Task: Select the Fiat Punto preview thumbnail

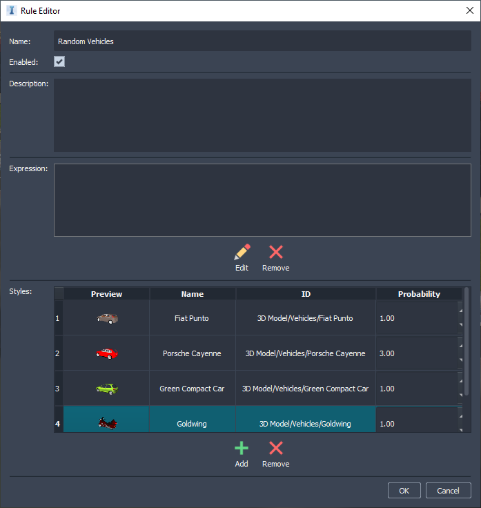Action: [107, 318]
